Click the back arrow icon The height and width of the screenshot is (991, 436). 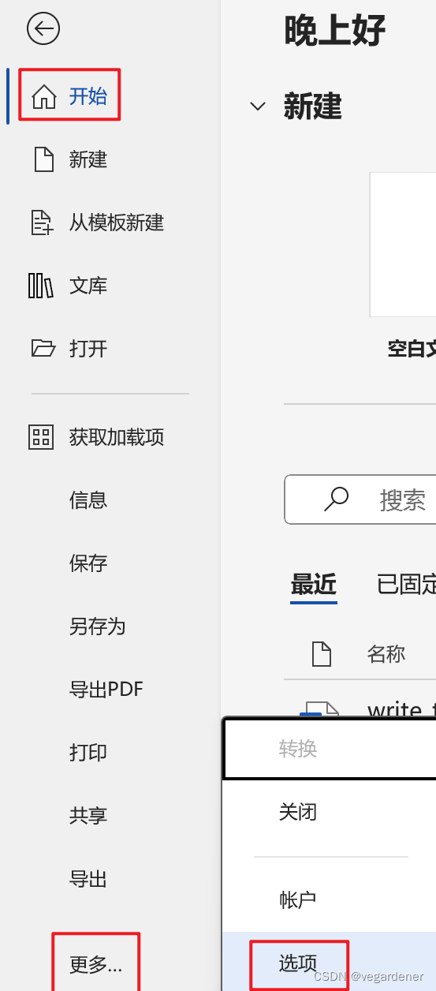tap(43, 29)
